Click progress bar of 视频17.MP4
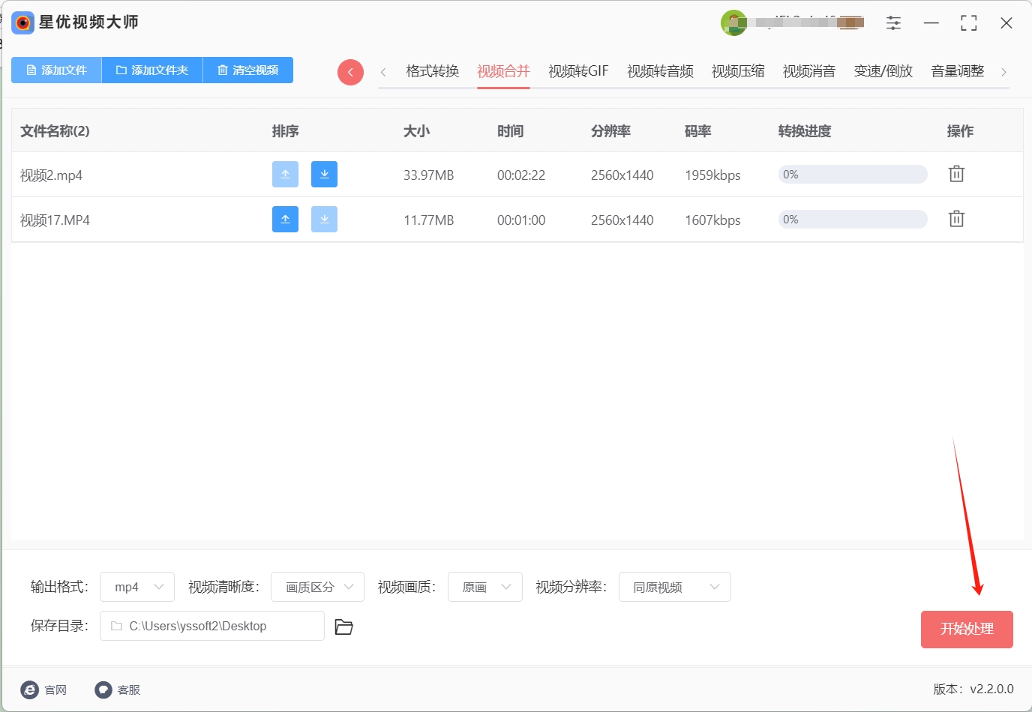This screenshot has width=1032, height=712. (x=853, y=220)
